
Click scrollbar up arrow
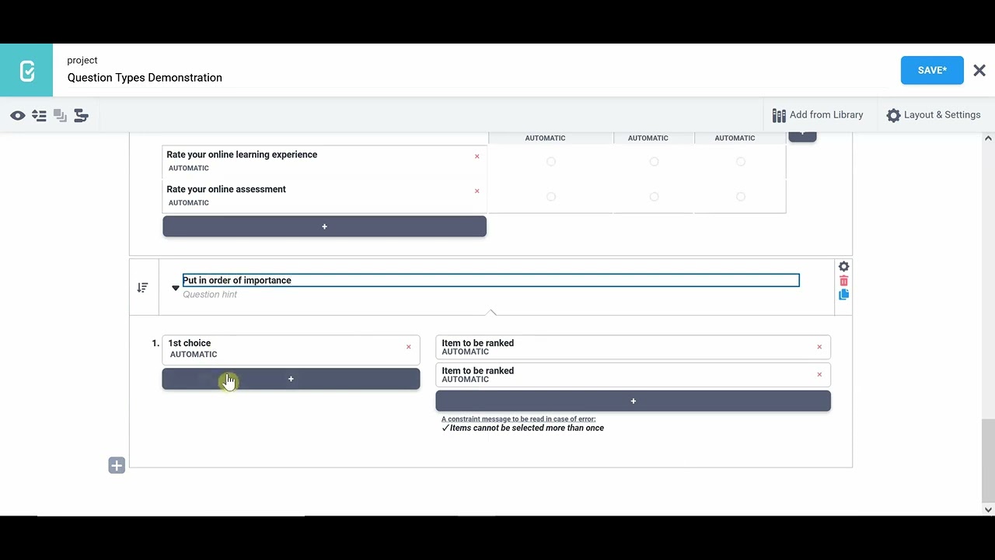tap(988, 138)
